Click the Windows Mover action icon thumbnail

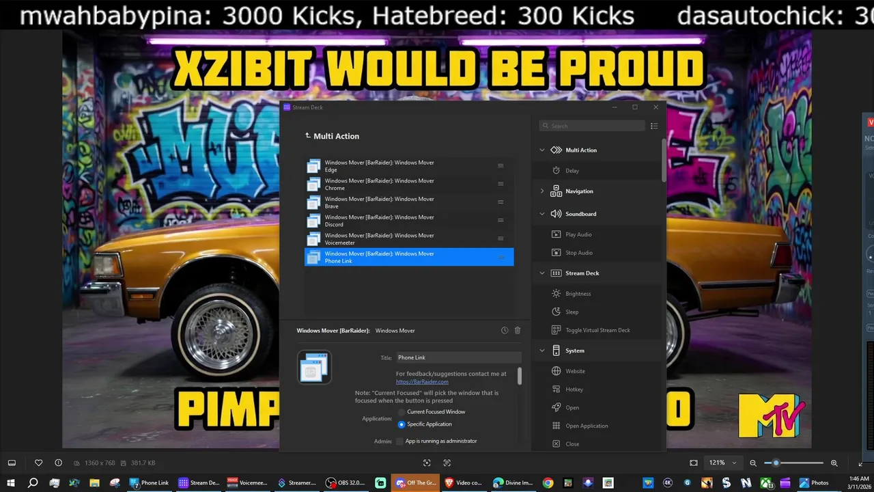pos(314,367)
